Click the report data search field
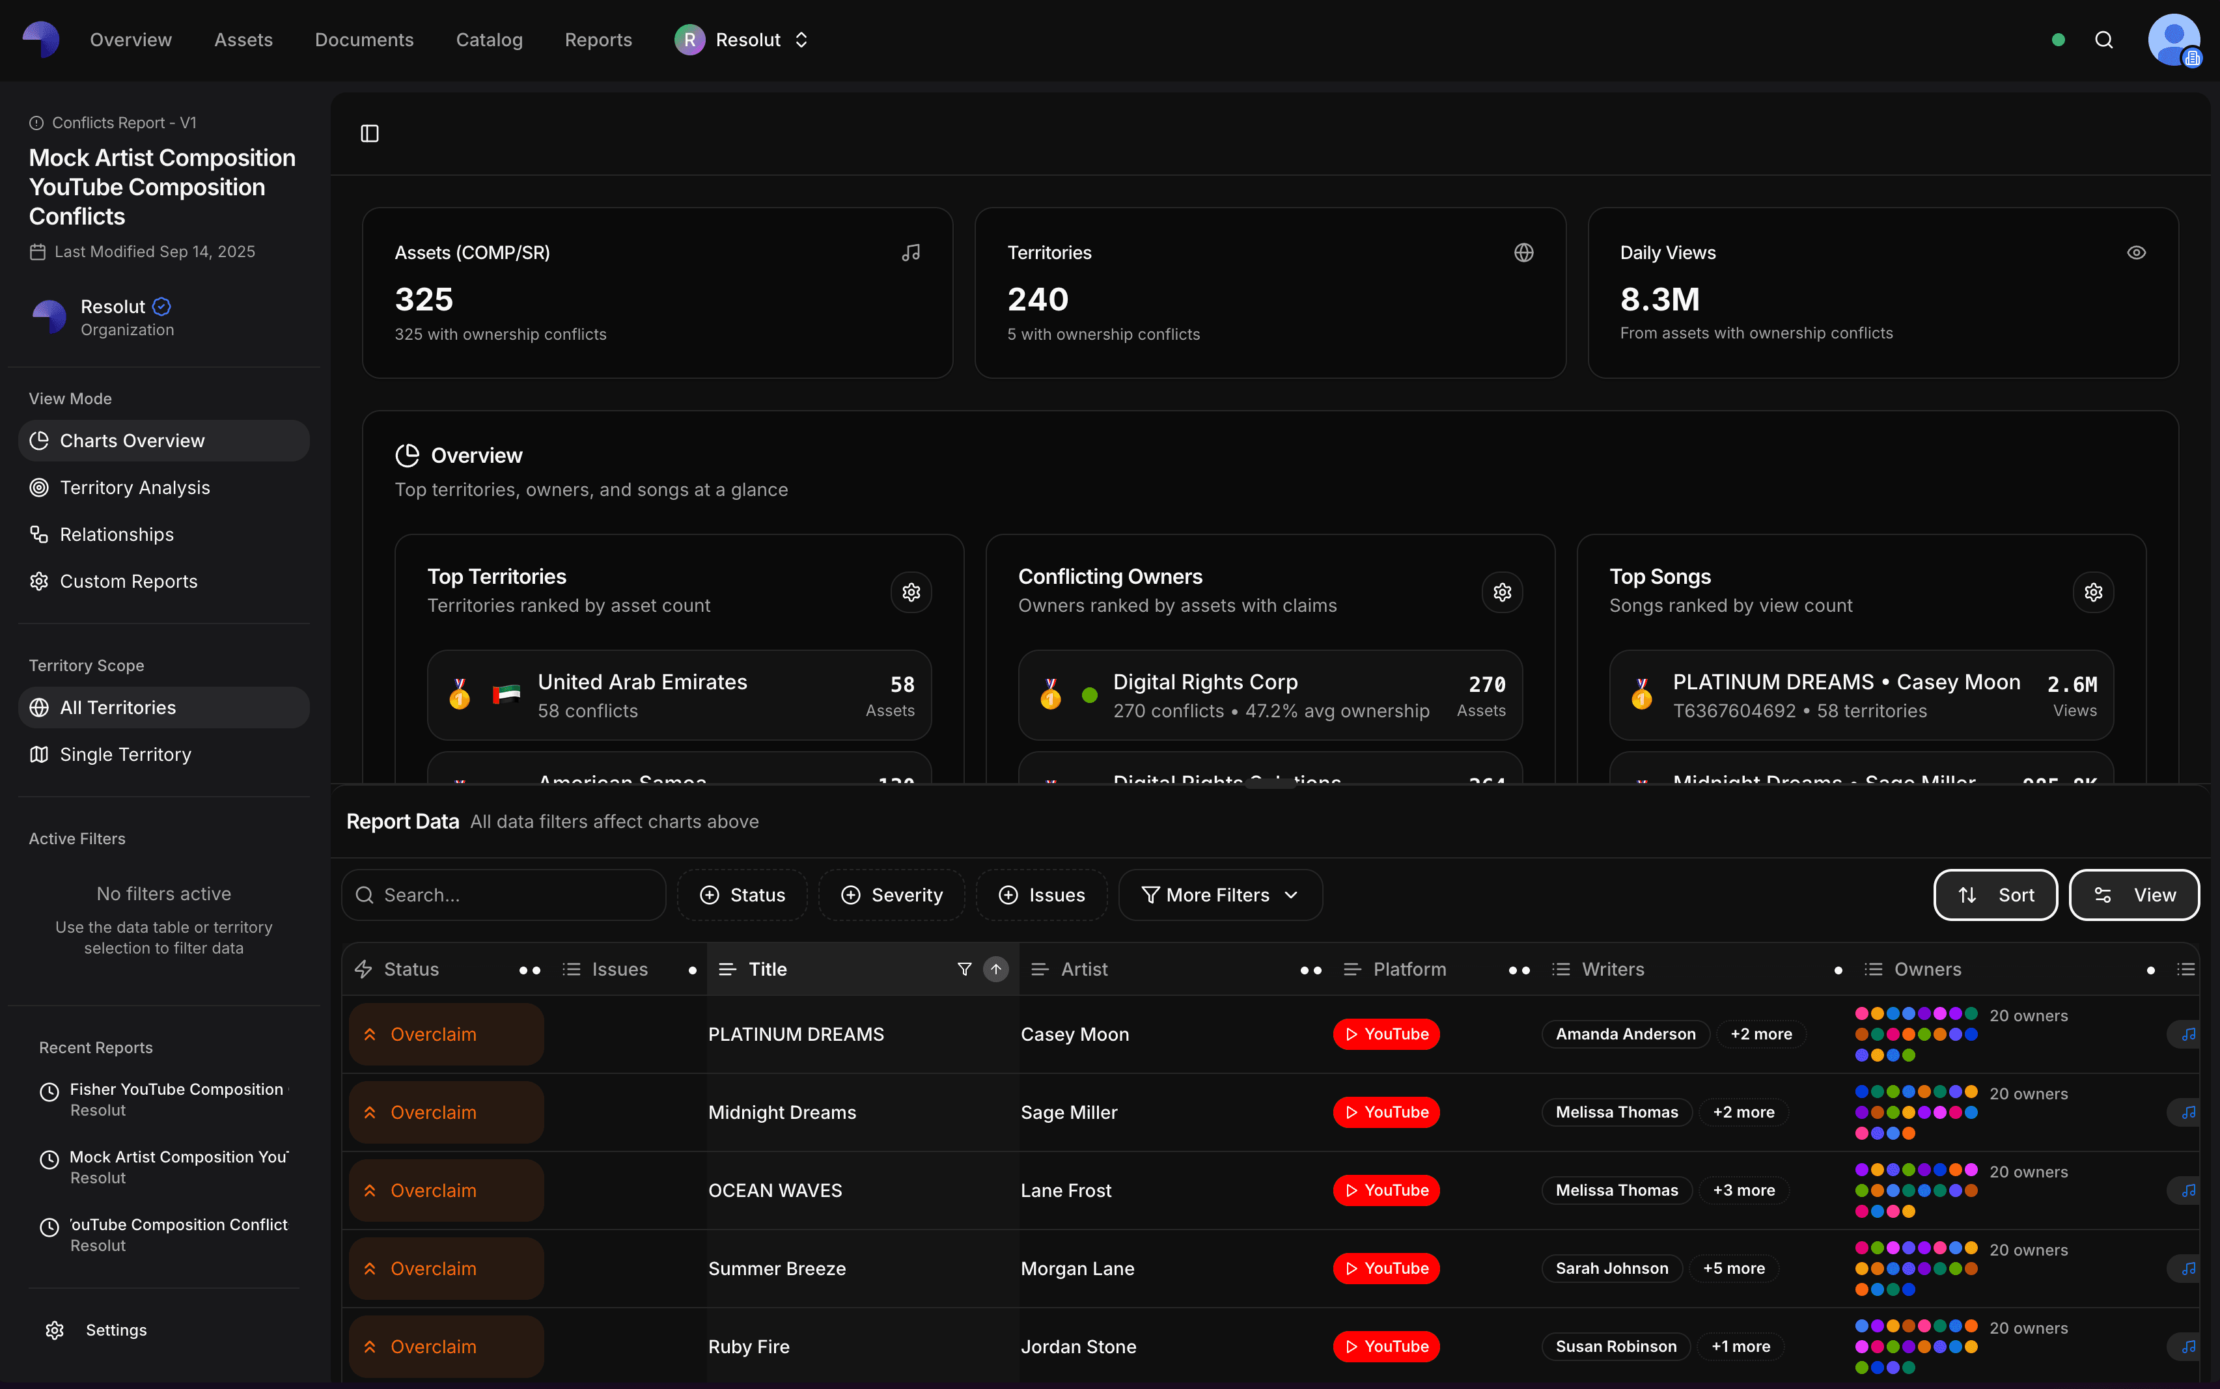The image size is (2220, 1389). click(503, 894)
